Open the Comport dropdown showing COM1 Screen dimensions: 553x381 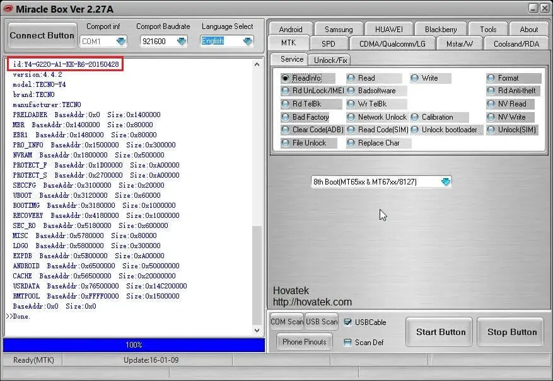[x=120, y=40]
